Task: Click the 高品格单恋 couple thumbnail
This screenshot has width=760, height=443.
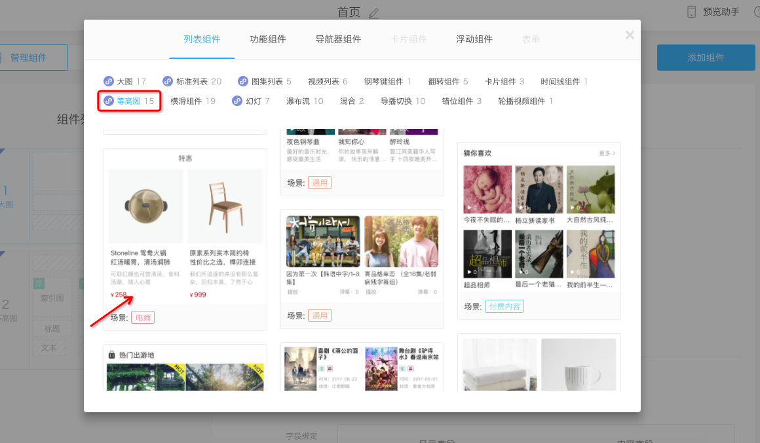Action: pos(402,241)
